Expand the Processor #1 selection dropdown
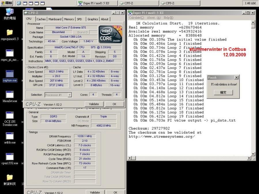Viewport: 259px width, 194px height. click(x=70, y=95)
